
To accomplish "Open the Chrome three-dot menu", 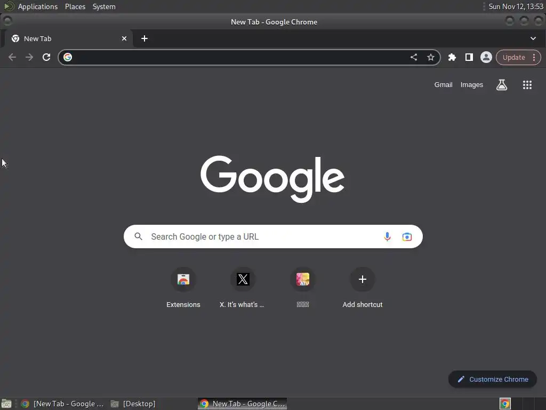I will (534, 58).
